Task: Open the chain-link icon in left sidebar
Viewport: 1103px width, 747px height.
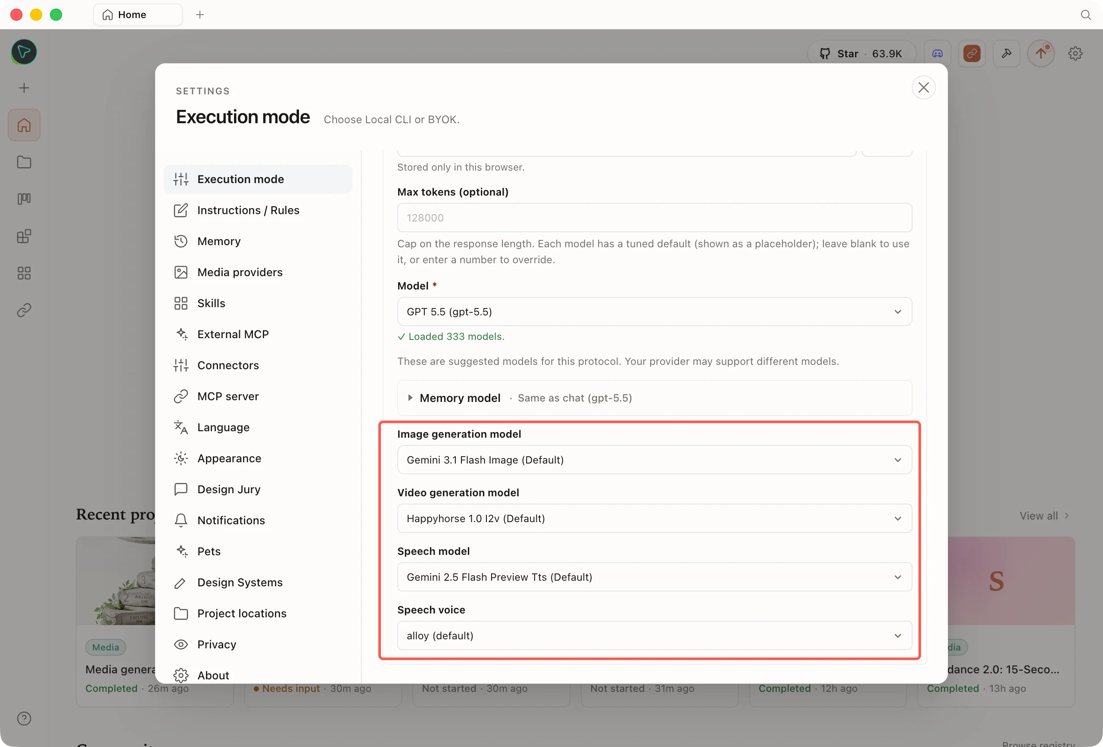Action: click(24, 310)
